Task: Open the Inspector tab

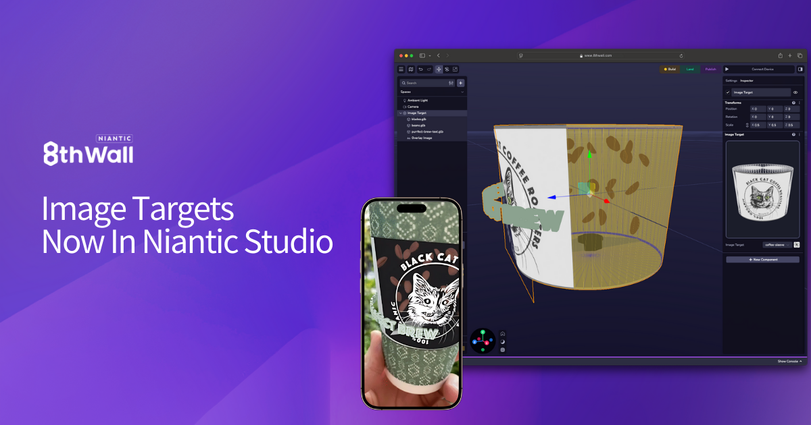Action: point(746,81)
